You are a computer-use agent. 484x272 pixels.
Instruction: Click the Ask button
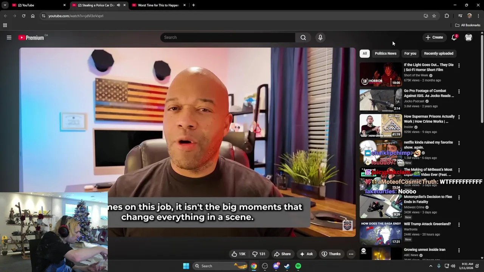click(x=306, y=254)
